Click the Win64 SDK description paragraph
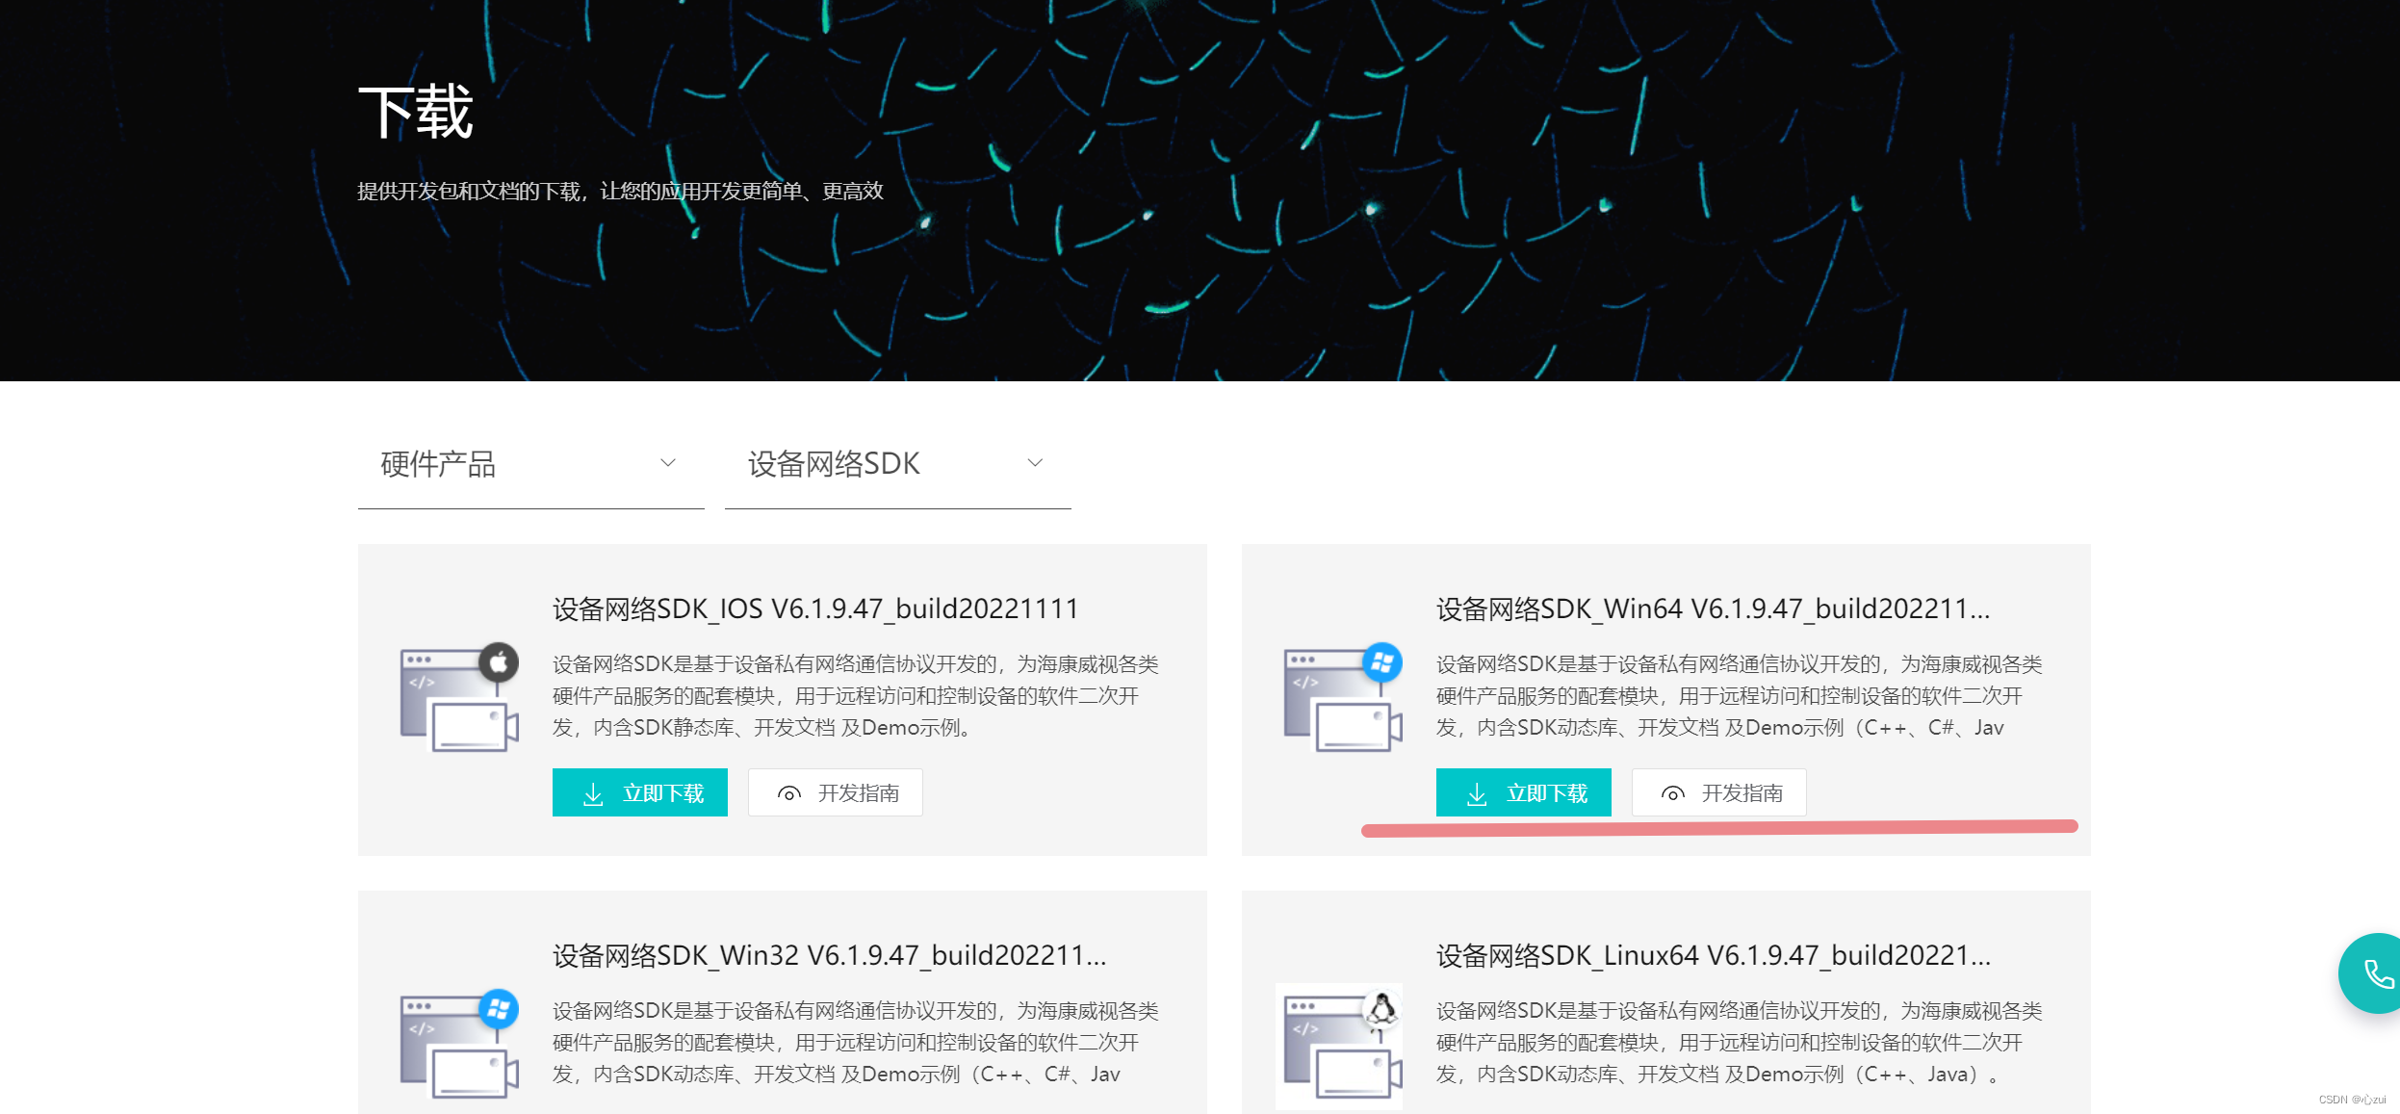 [x=1740, y=695]
